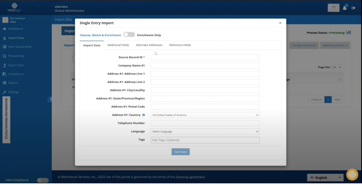
Task: Go to the Previous page
Action: (316, 100)
